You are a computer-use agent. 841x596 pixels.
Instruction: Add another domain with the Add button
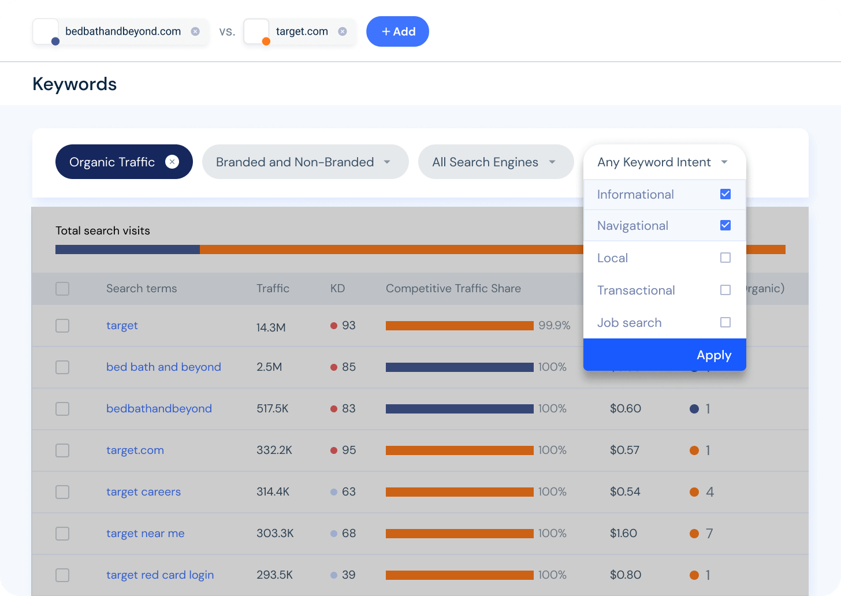[x=397, y=32]
